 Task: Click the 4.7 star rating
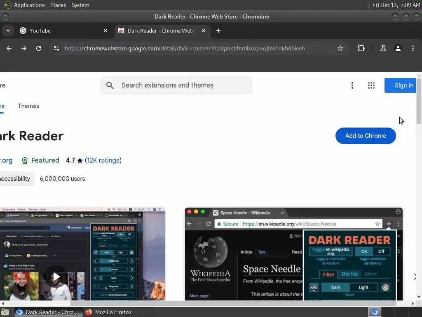click(x=74, y=161)
